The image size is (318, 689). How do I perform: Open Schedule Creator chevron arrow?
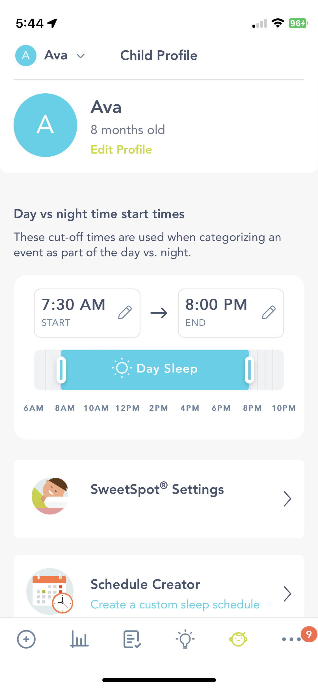tap(287, 594)
